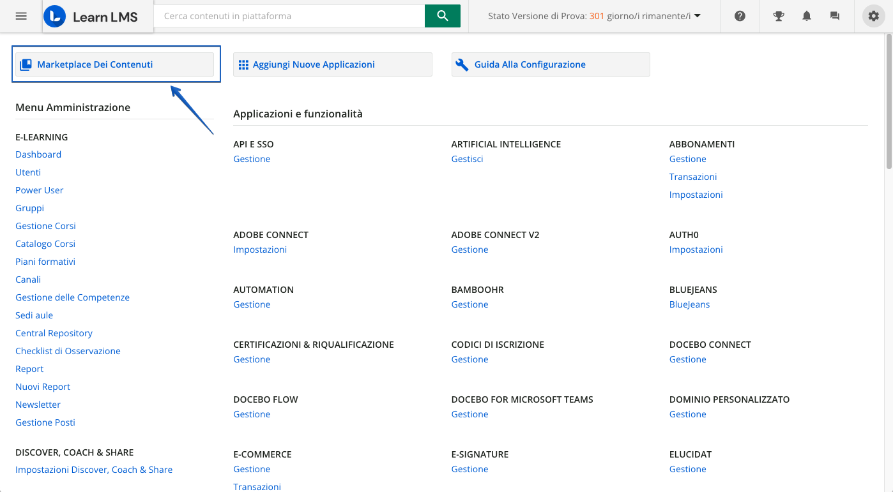This screenshot has width=893, height=492.
Task: Open Catalogo Corsi
Action: [45, 244]
